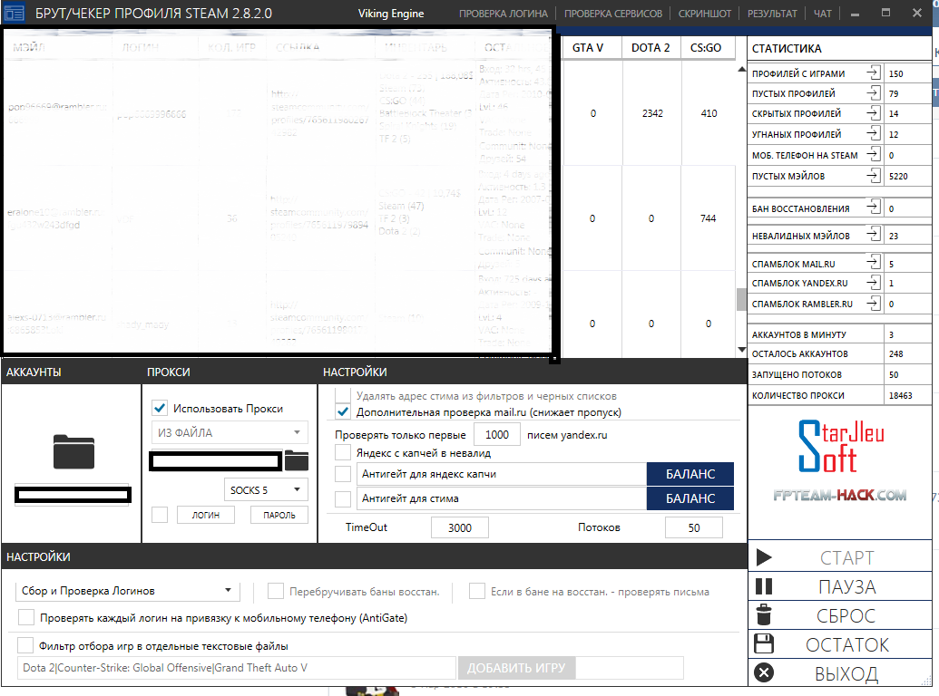The image size is (939, 696).
Task: Click ДОБАВИТЬ ИГРУ button
Action: [516, 668]
